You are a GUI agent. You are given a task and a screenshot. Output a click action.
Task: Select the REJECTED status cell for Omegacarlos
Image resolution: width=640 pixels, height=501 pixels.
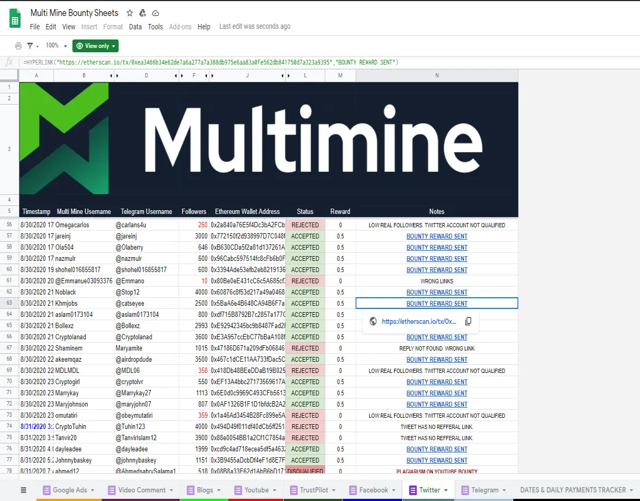click(305, 225)
